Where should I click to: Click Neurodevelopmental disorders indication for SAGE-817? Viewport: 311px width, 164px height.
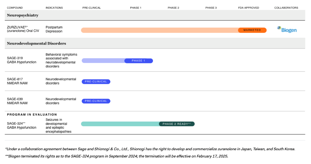61,81
